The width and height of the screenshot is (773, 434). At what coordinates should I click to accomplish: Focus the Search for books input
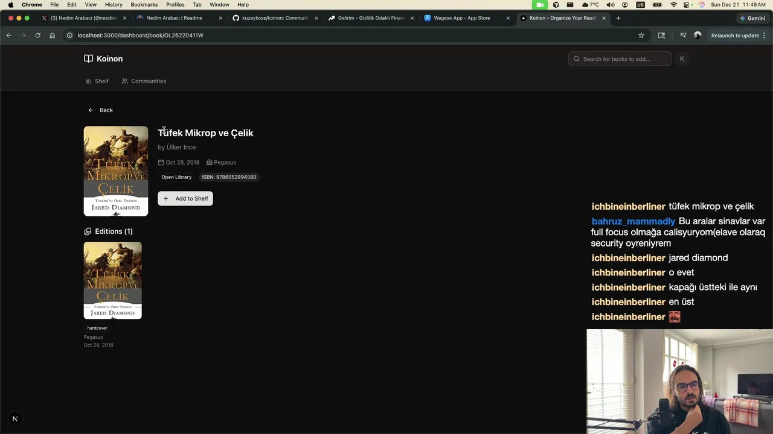[x=620, y=58]
